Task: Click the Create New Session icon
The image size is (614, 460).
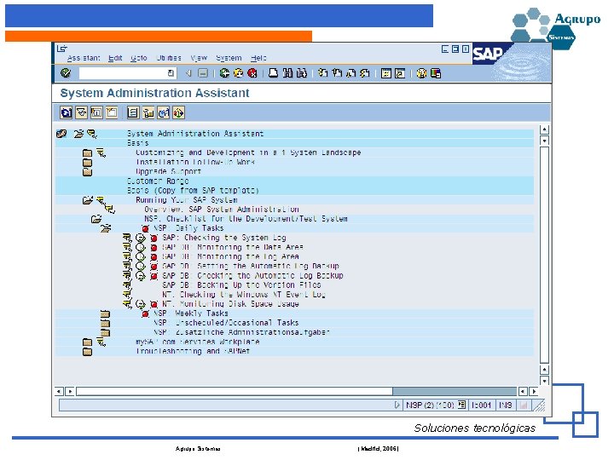Action: coord(386,73)
